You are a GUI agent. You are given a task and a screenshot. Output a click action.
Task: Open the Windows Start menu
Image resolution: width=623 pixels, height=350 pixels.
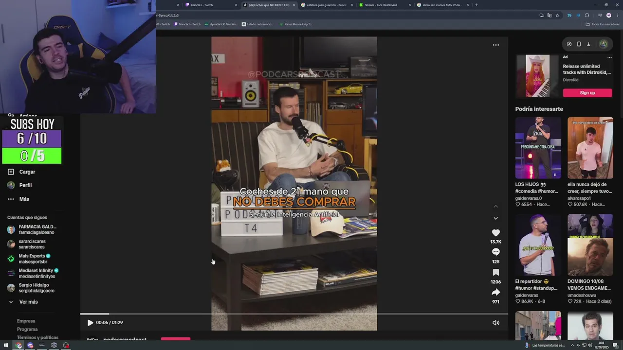pos(6,345)
